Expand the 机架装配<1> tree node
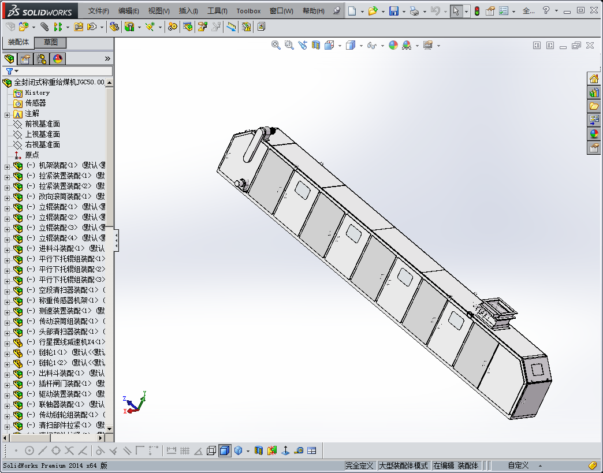 click(7, 166)
